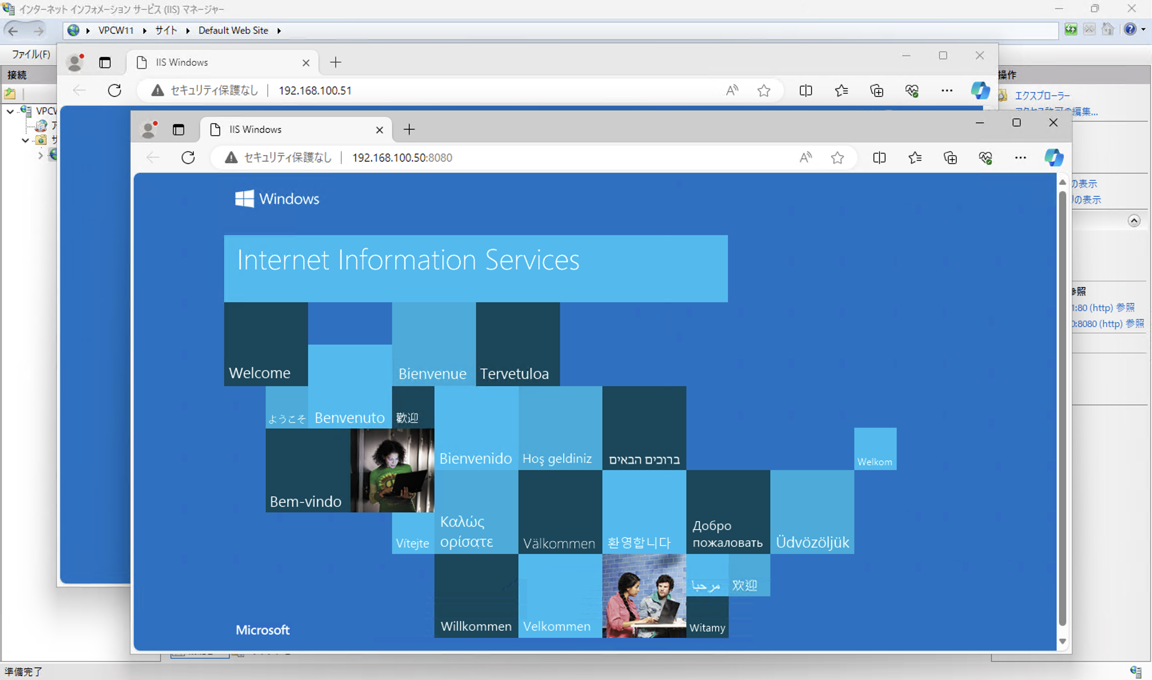This screenshot has width=1152, height=680.
Task: Collapse the sites node in connections tree
Action: [26, 140]
